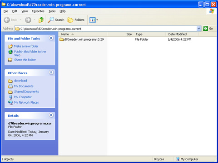Open Shared Documents link
This screenshot has width=218, height=163.
pyautogui.click(x=26, y=91)
